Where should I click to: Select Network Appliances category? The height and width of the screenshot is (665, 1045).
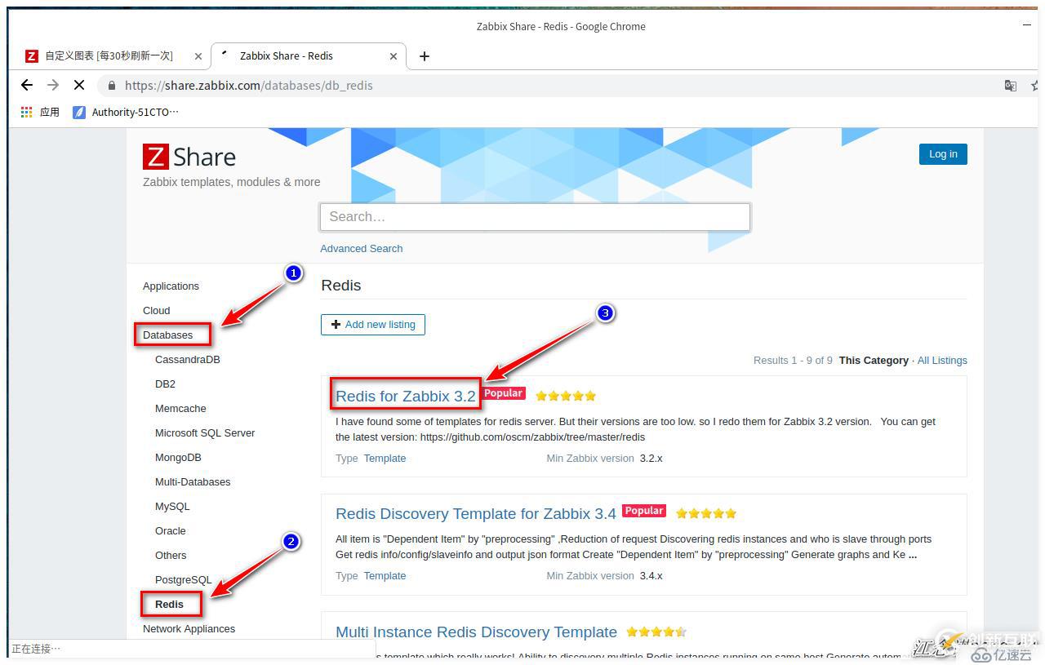pos(189,629)
